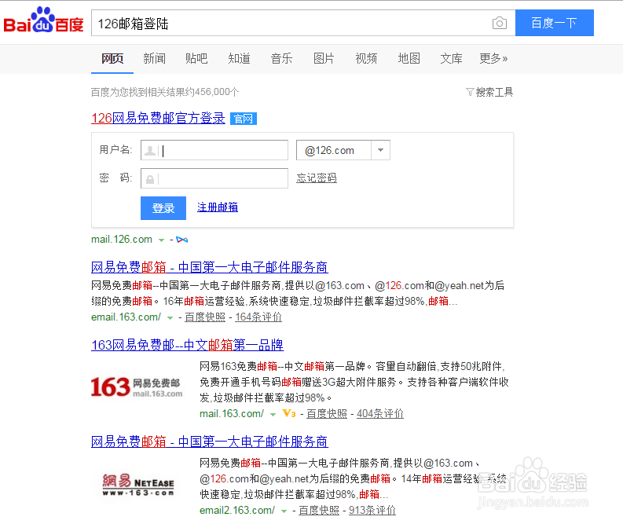Switch to the 新闻 tab
The height and width of the screenshot is (524, 623).
tap(154, 58)
